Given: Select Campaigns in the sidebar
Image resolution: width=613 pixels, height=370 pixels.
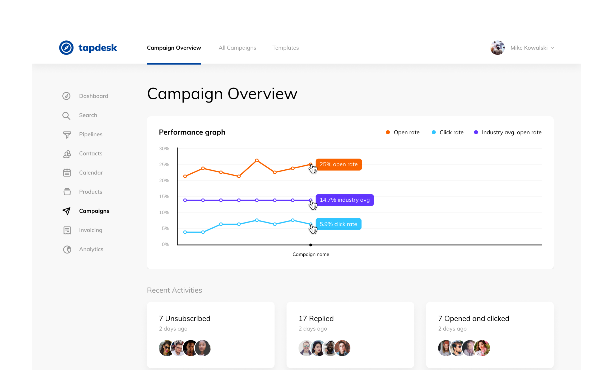Looking at the screenshot, I should [94, 211].
